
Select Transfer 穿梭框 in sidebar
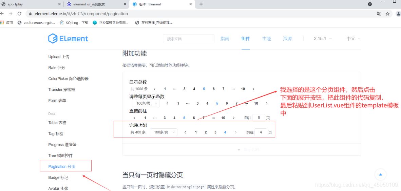(x=62, y=90)
